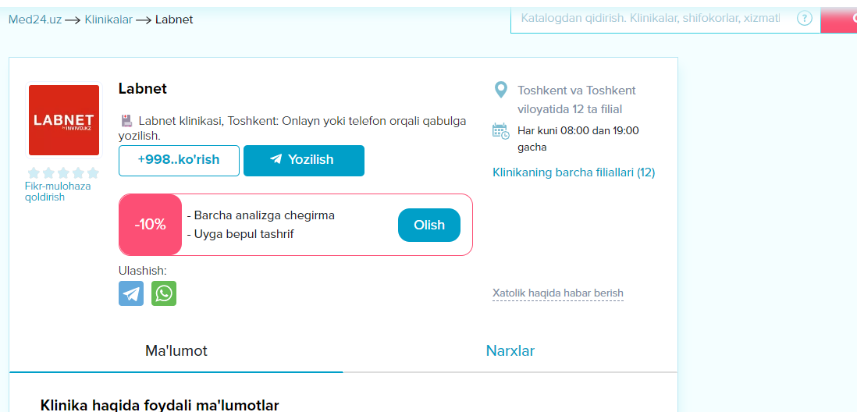Switch to the Ma'lumot tab

pos(176,351)
